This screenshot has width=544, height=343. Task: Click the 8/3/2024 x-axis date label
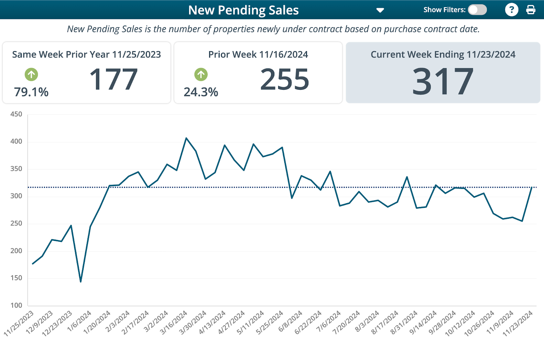point(368,321)
